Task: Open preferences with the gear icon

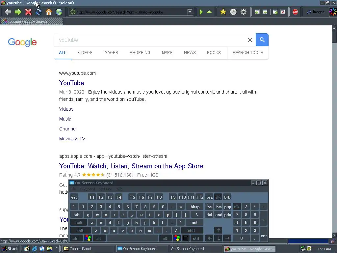Action: click(x=243, y=12)
